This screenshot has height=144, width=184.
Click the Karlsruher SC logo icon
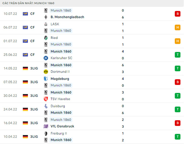point(46,58)
